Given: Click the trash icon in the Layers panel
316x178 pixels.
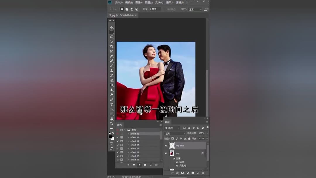Looking at the screenshot, I should (203, 173).
